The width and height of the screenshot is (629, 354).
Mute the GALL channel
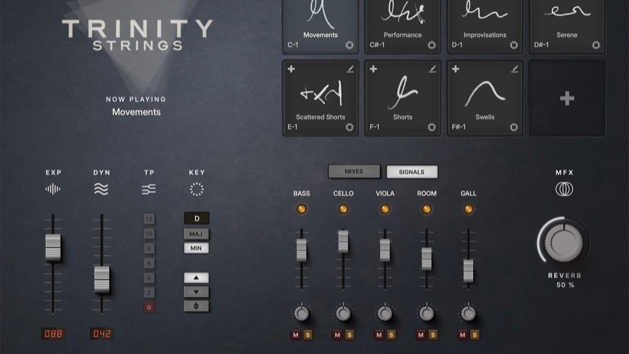[x=463, y=335]
